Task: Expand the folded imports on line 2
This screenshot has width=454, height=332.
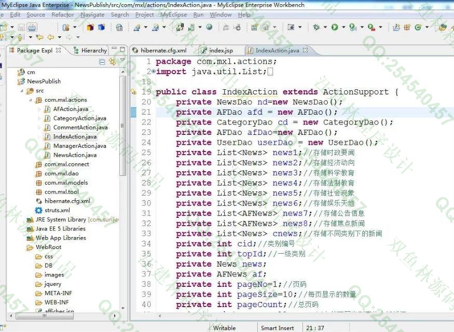Action: 154,71
